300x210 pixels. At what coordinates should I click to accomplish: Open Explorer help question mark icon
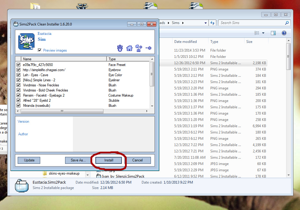[x=284, y=33]
